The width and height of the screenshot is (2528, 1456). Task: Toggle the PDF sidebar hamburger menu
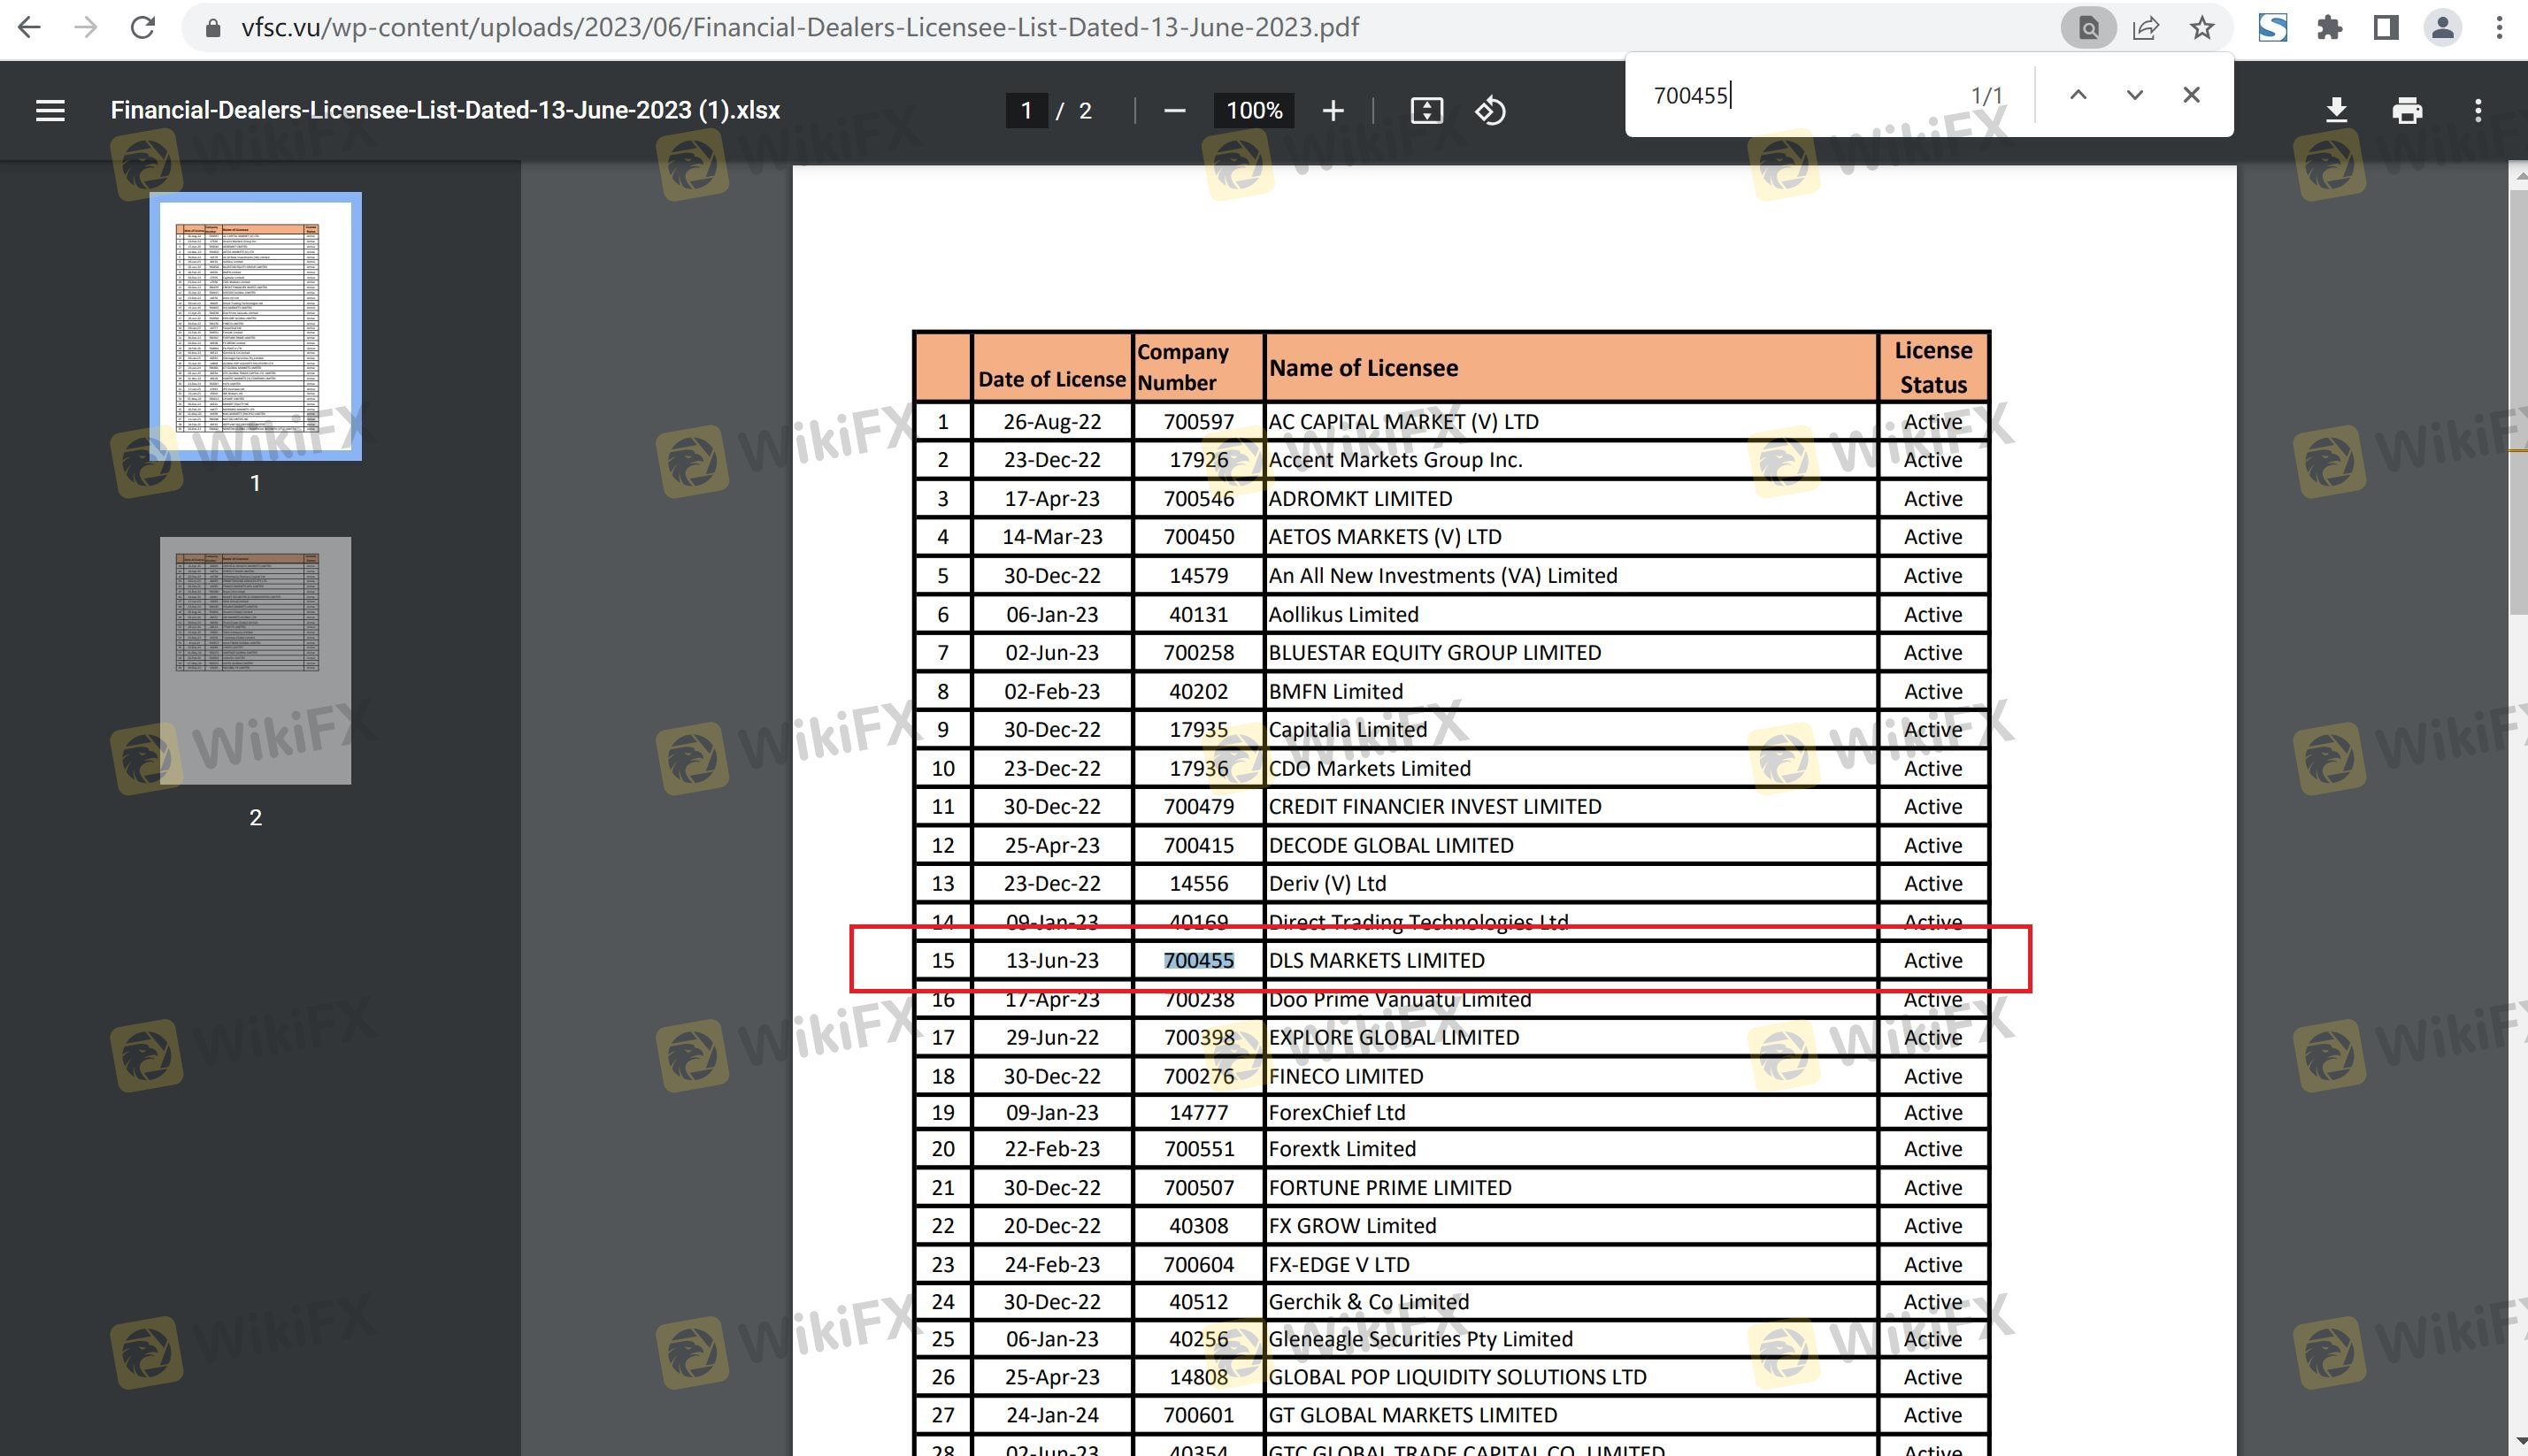pos(50,110)
